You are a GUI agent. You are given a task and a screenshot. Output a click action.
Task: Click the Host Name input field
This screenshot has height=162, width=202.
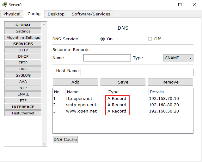[137, 72]
